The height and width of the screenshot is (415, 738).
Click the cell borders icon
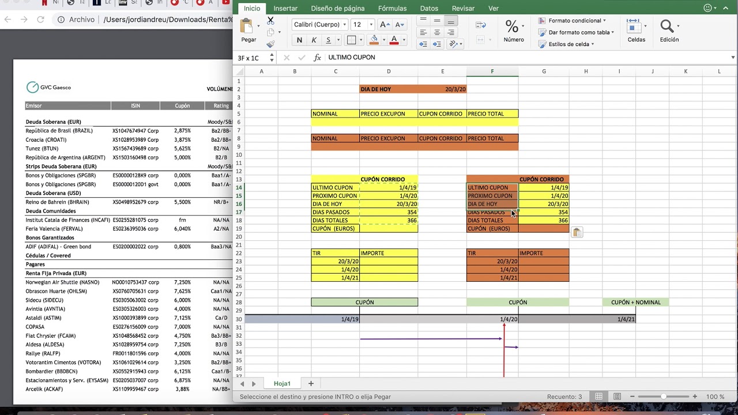[x=351, y=40]
